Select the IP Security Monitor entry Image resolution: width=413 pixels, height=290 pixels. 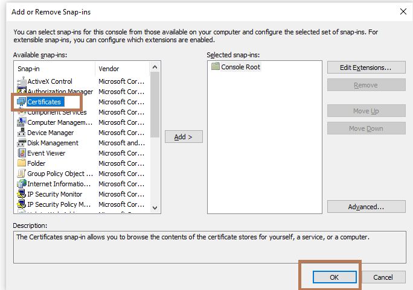(x=55, y=194)
